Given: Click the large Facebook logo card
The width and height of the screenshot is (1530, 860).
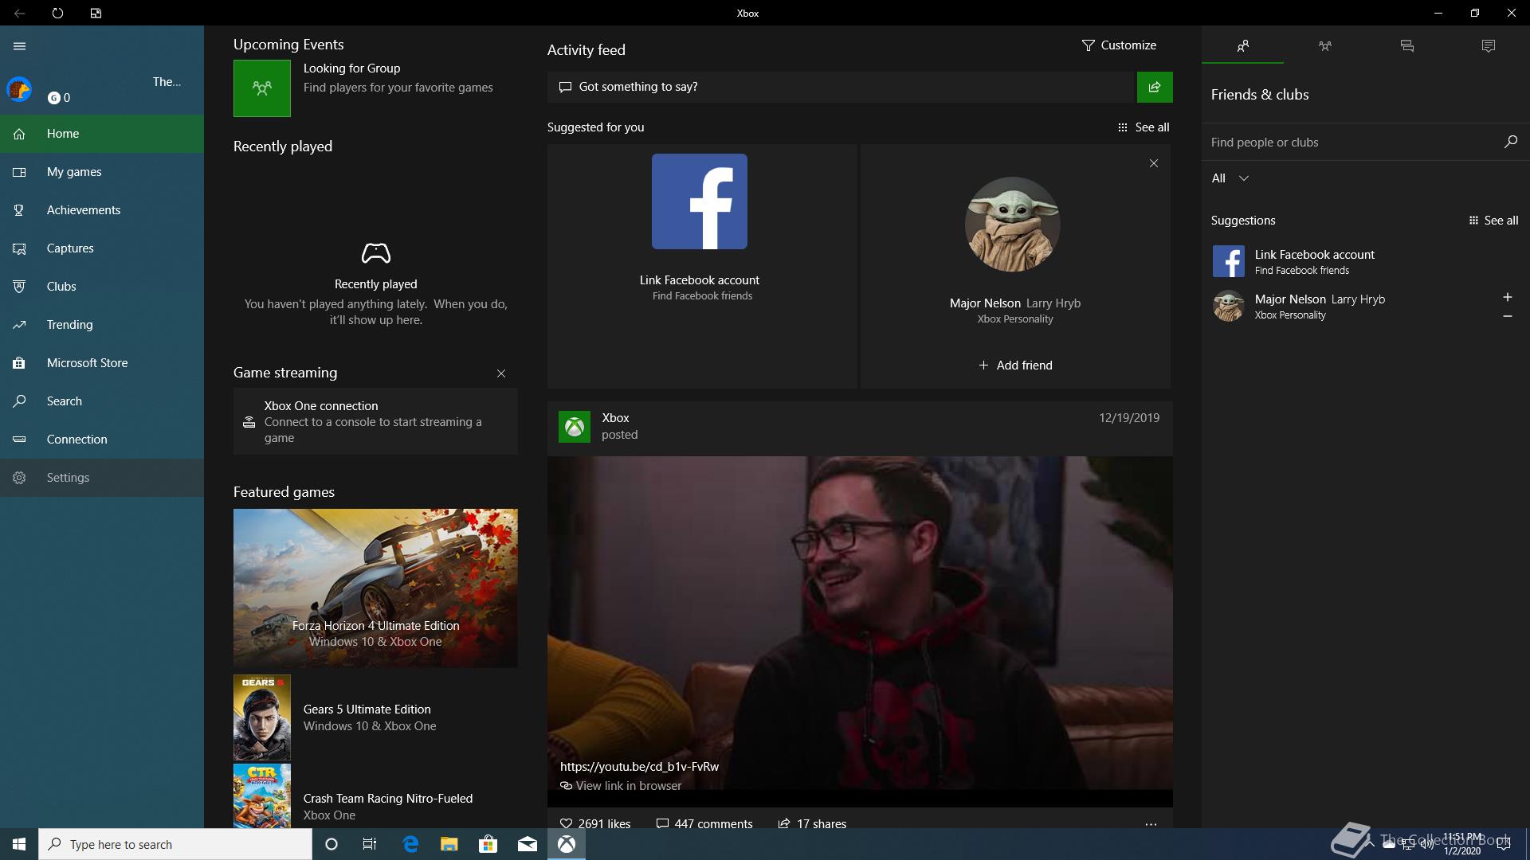Looking at the screenshot, I should point(700,201).
